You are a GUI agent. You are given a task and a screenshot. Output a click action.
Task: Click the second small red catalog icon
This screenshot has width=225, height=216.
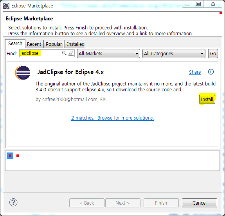pos(18,156)
